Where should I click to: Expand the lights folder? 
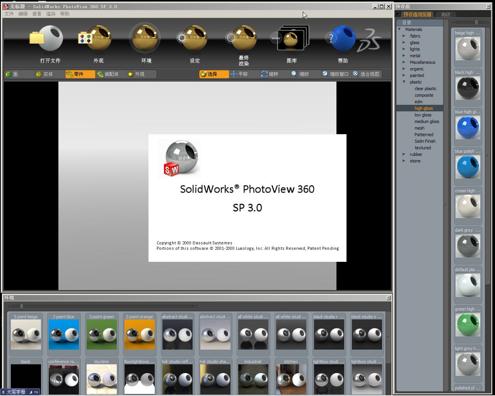(x=404, y=49)
